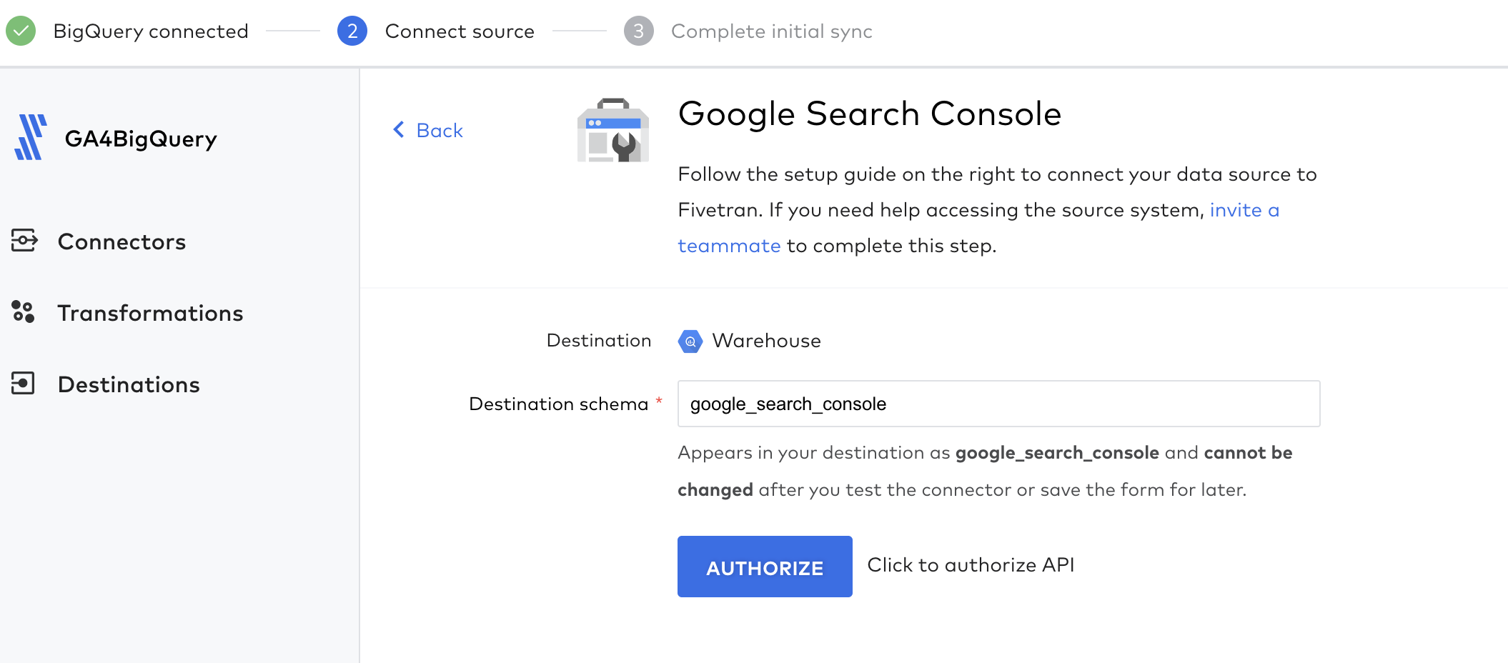Image resolution: width=1508 pixels, height=663 pixels.
Task: Open the Transformations menu item
Action: (150, 313)
